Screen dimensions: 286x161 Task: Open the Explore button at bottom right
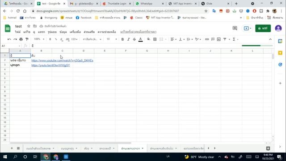click(268, 148)
